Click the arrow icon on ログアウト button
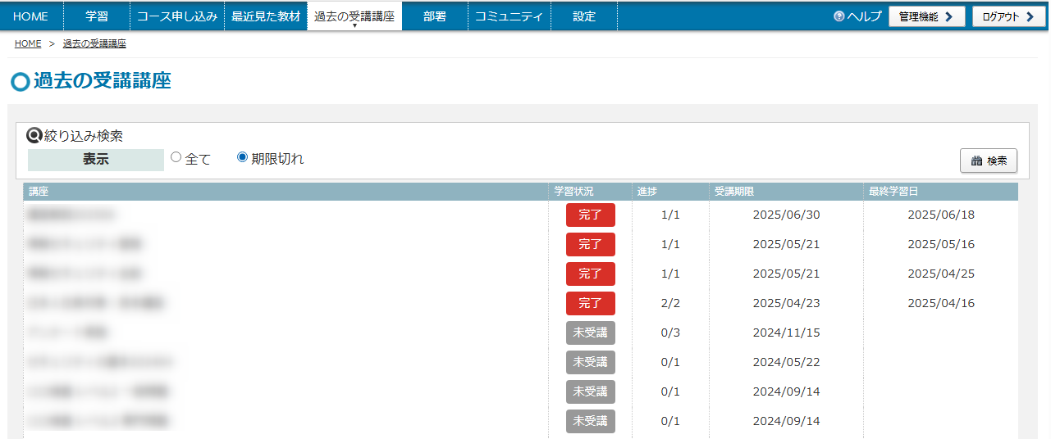The image size is (1051, 439). pos(1030,16)
